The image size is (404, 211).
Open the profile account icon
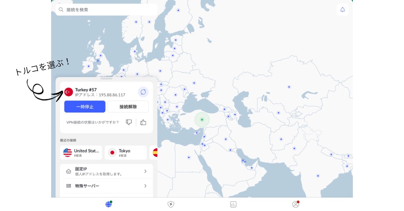295,204
